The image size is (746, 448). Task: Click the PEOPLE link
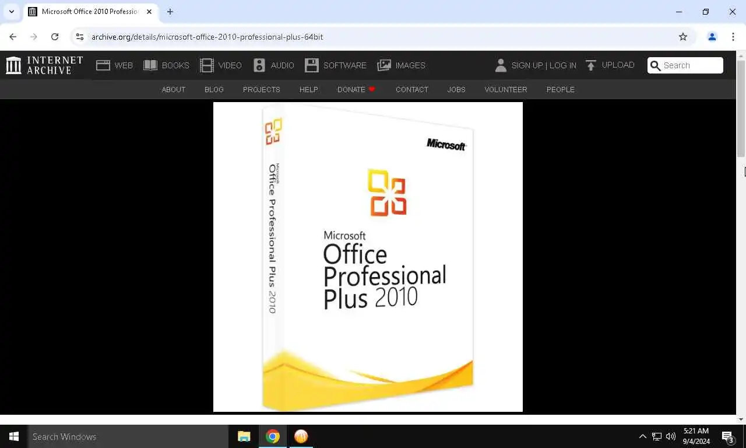561,89
